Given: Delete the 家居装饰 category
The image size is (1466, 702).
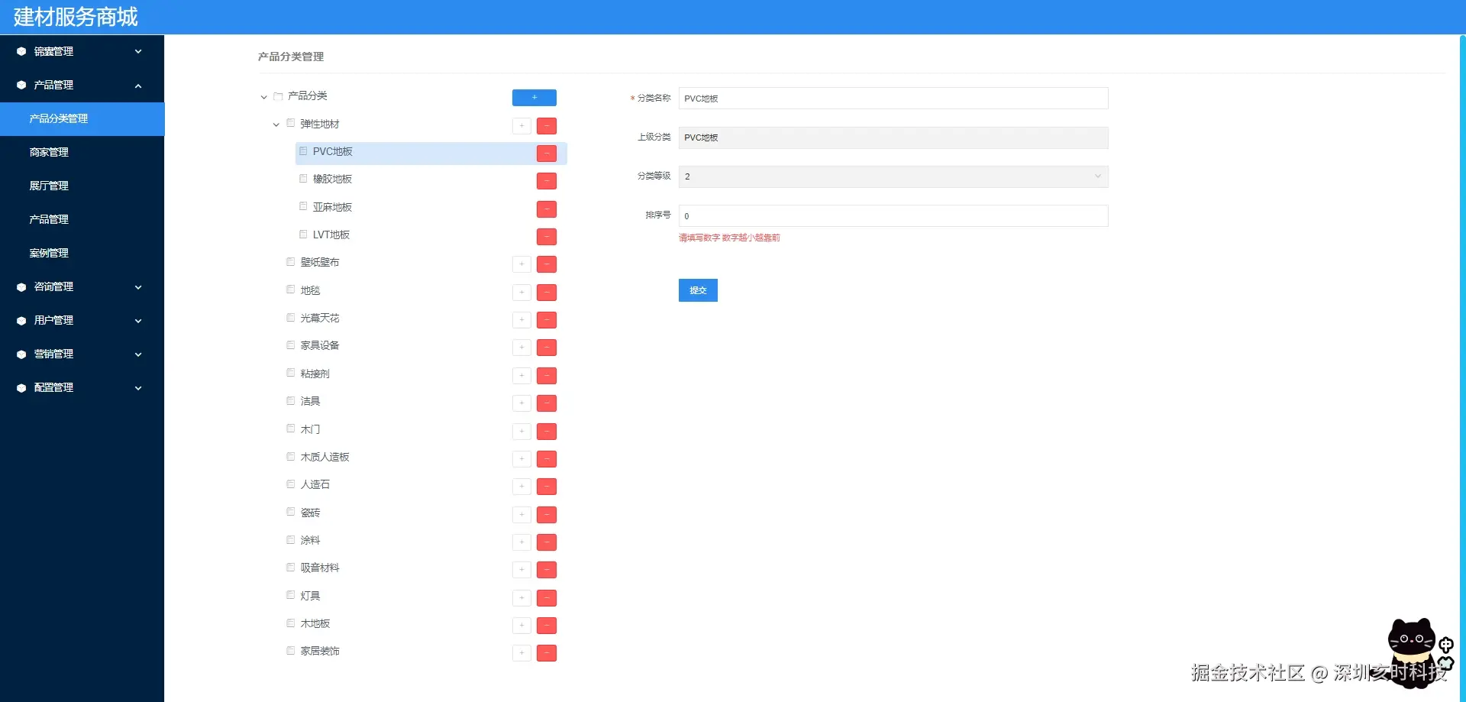Looking at the screenshot, I should click(547, 653).
